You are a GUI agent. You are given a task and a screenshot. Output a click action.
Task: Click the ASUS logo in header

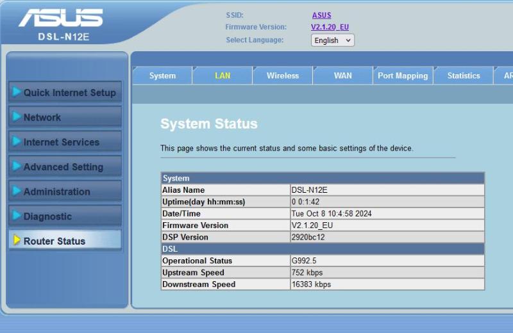point(60,19)
